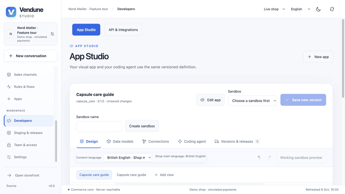Screen dimensions: 345x194
Task: Click the Edit app button
Action: (210, 100)
